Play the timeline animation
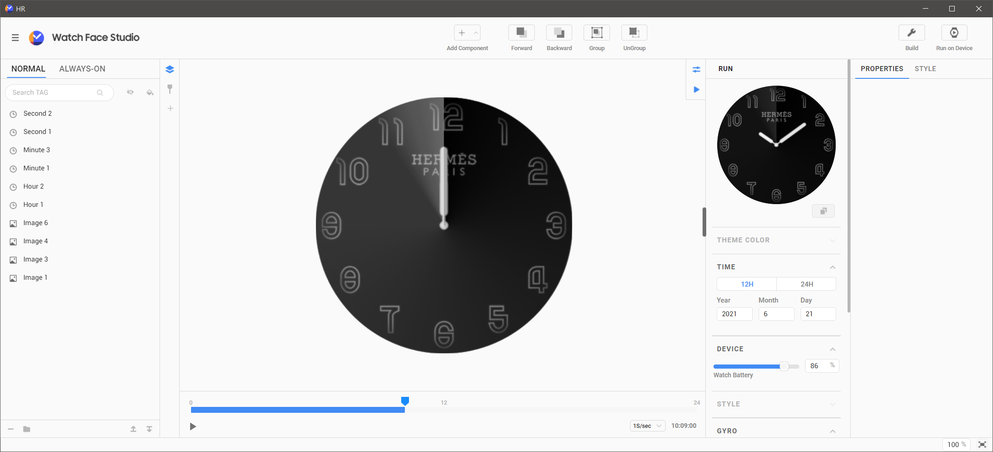This screenshot has width=993, height=452. (193, 426)
